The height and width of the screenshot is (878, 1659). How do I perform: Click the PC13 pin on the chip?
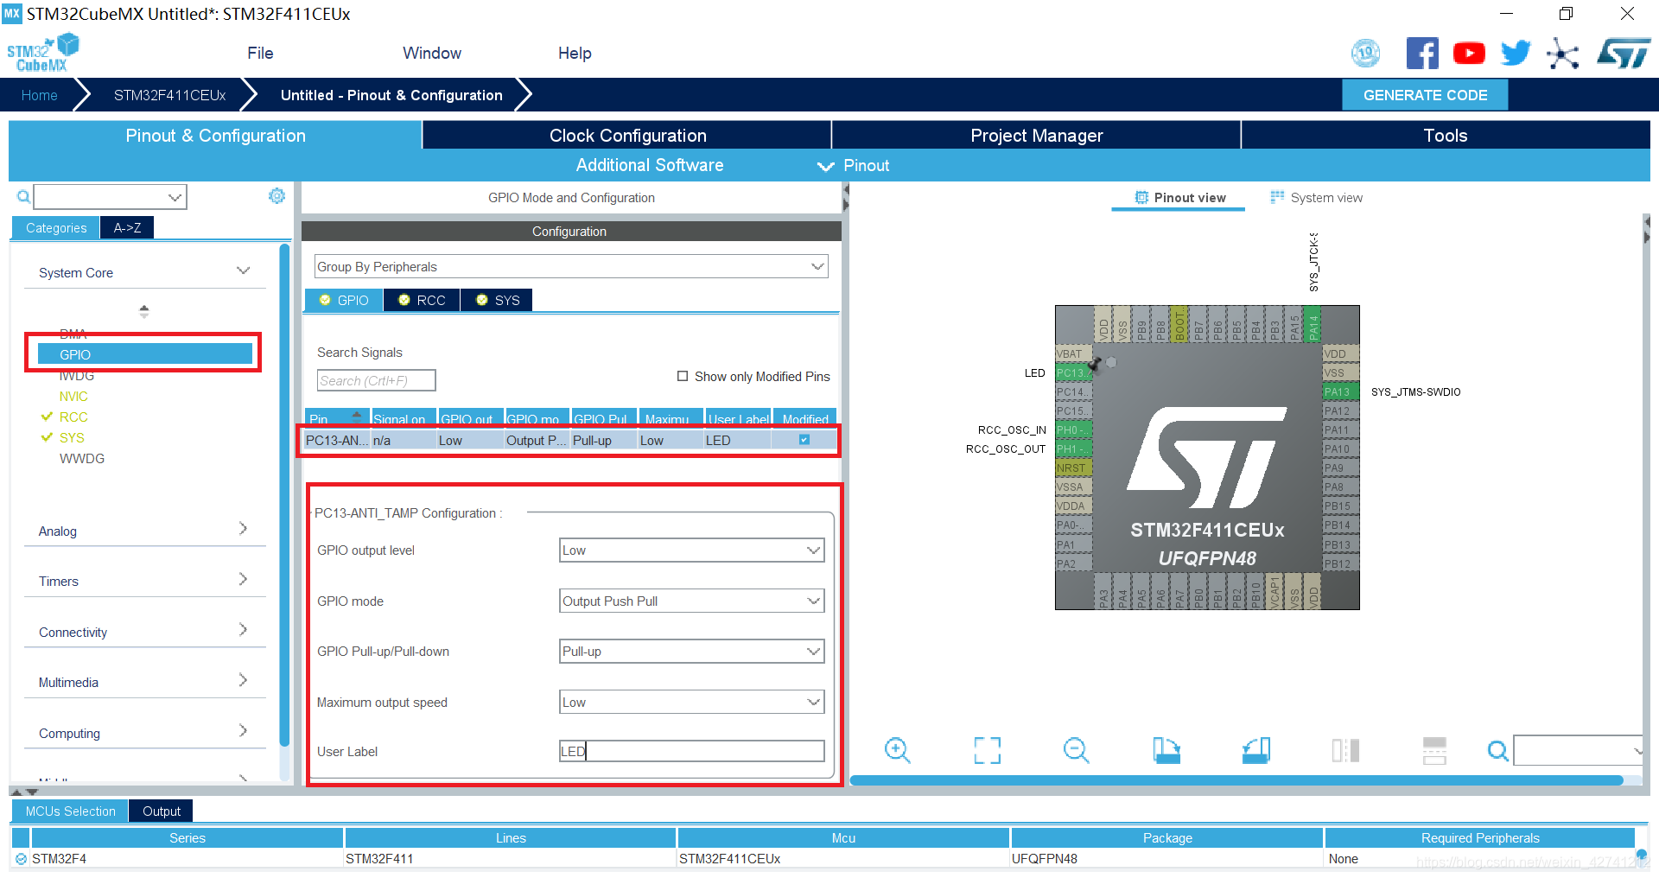tap(1074, 373)
